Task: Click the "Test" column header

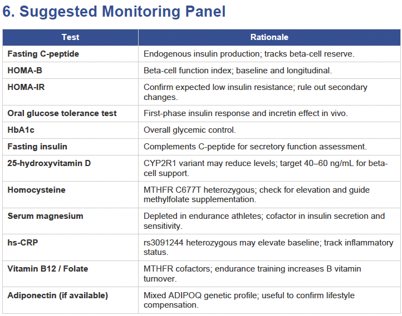Action: 70,37
